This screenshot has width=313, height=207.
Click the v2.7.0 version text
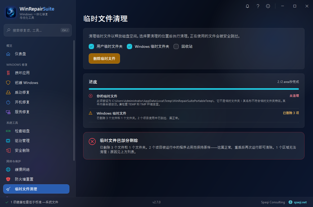tap(156, 202)
